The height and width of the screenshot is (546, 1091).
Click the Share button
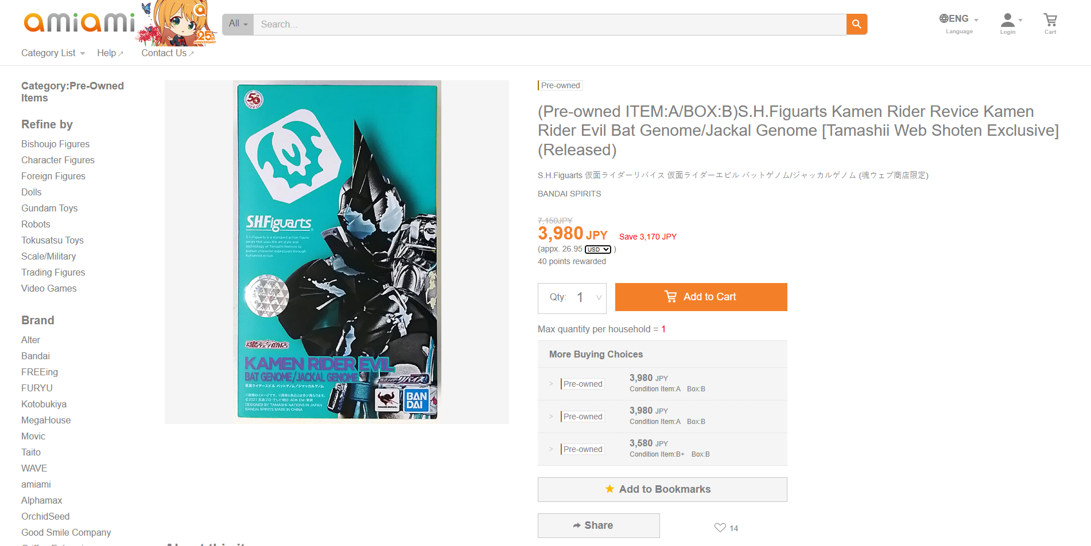pyautogui.click(x=599, y=525)
